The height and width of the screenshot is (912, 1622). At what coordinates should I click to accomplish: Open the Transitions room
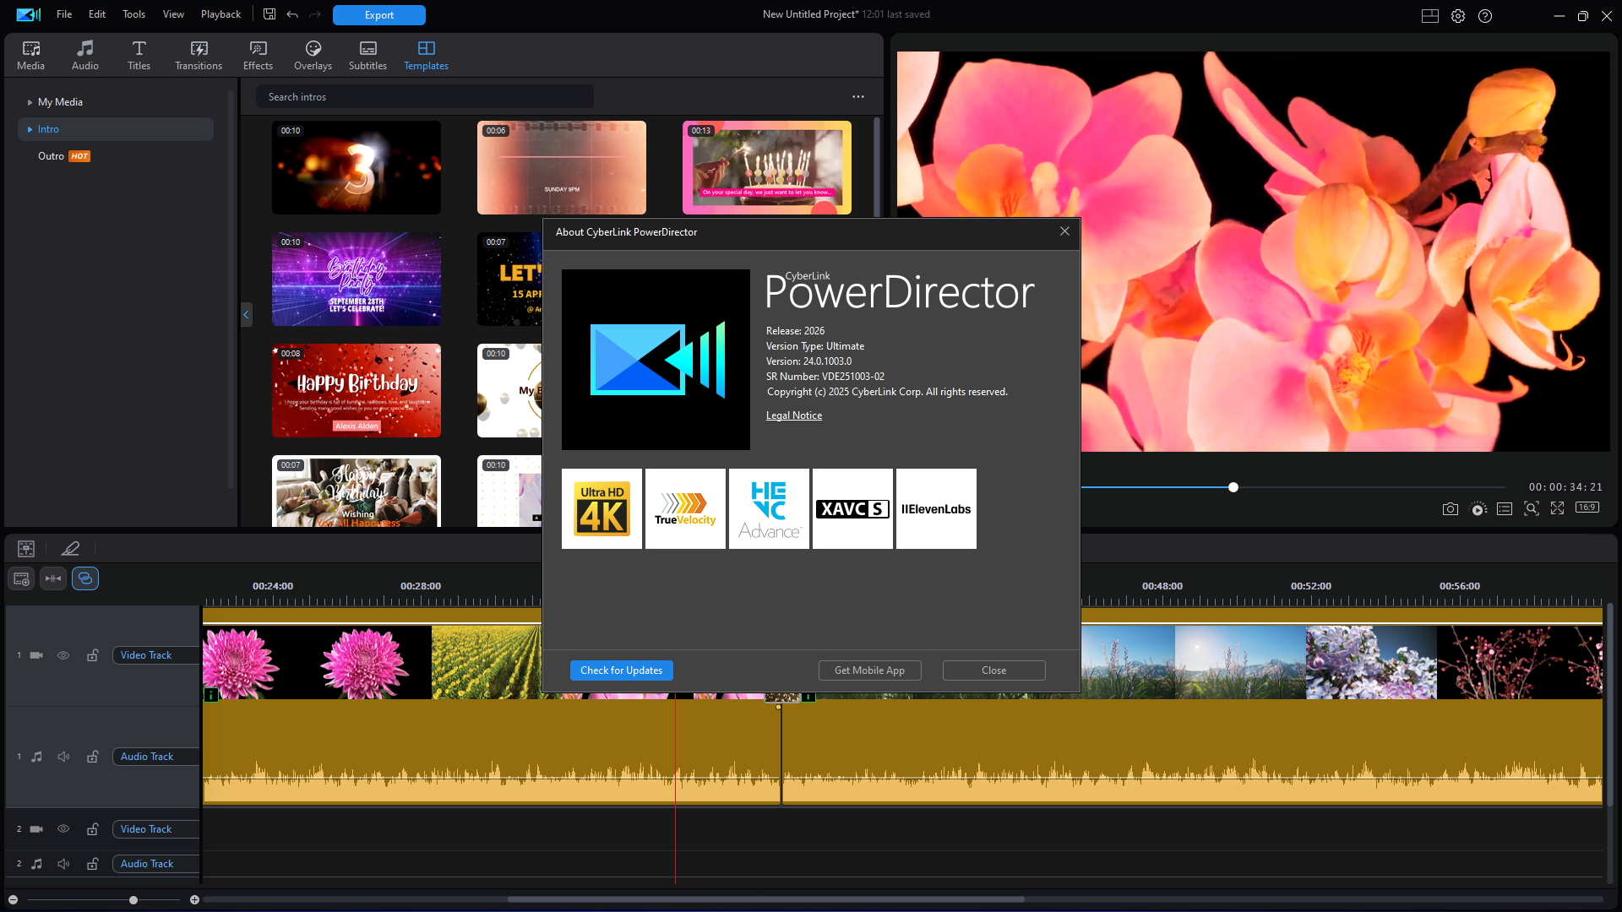(x=199, y=55)
